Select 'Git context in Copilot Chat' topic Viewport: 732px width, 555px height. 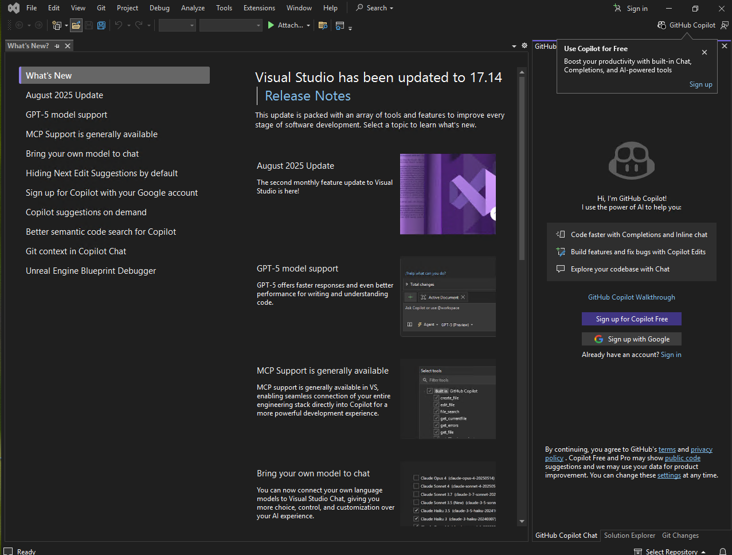(x=76, y=251)
